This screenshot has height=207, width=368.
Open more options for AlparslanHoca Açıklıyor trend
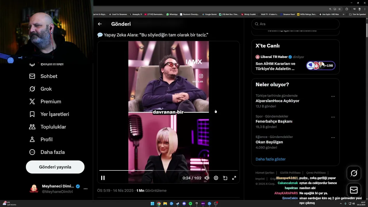point(333,97)
